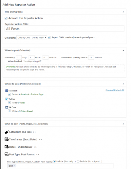Click the Facebook network icon

click(7, 91)
